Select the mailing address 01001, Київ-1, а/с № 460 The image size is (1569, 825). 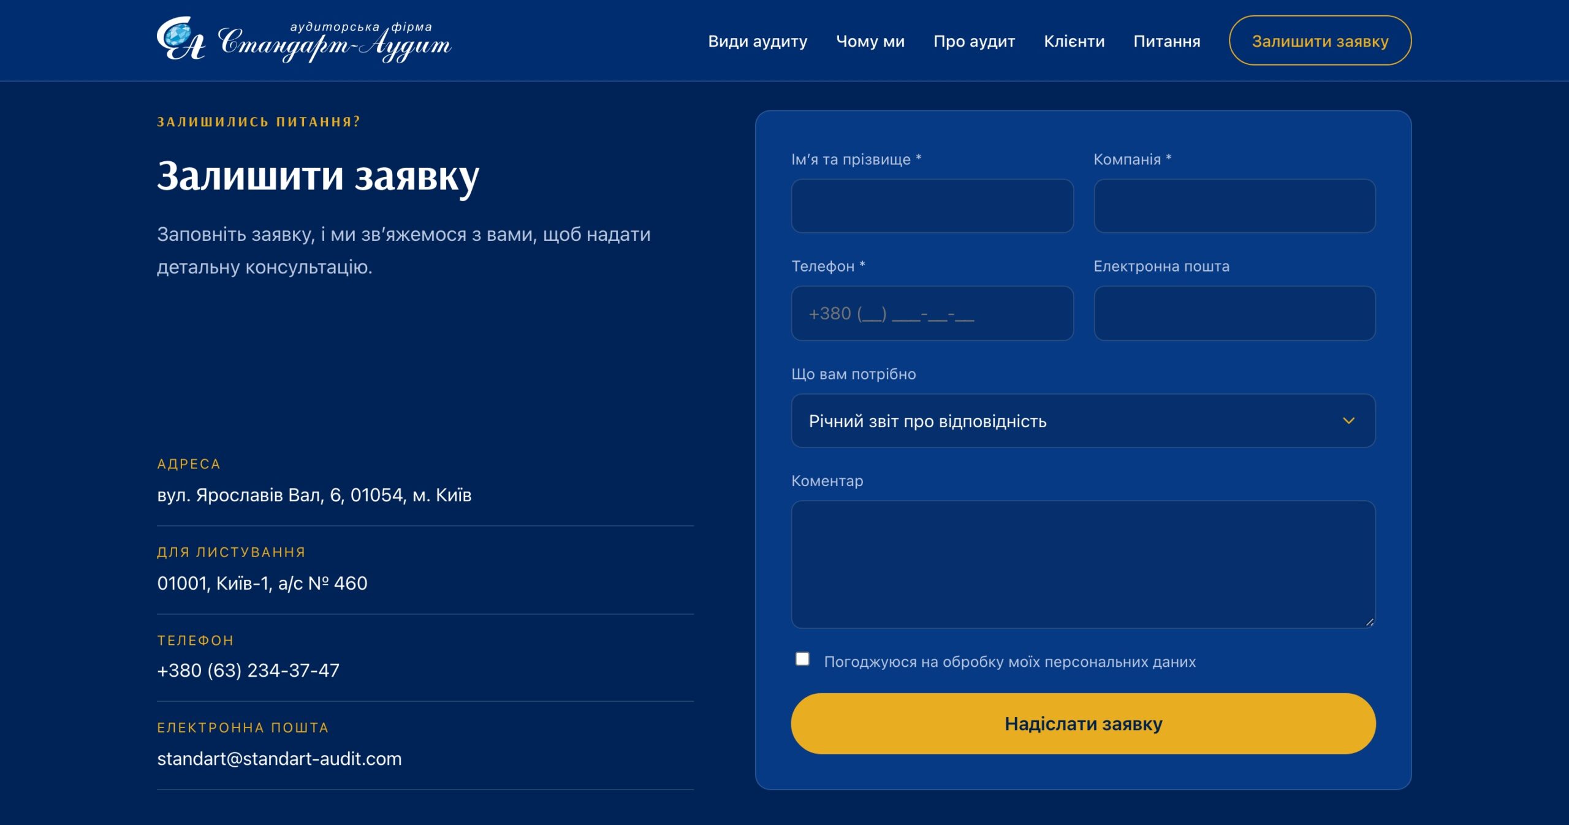click(262, 583)
